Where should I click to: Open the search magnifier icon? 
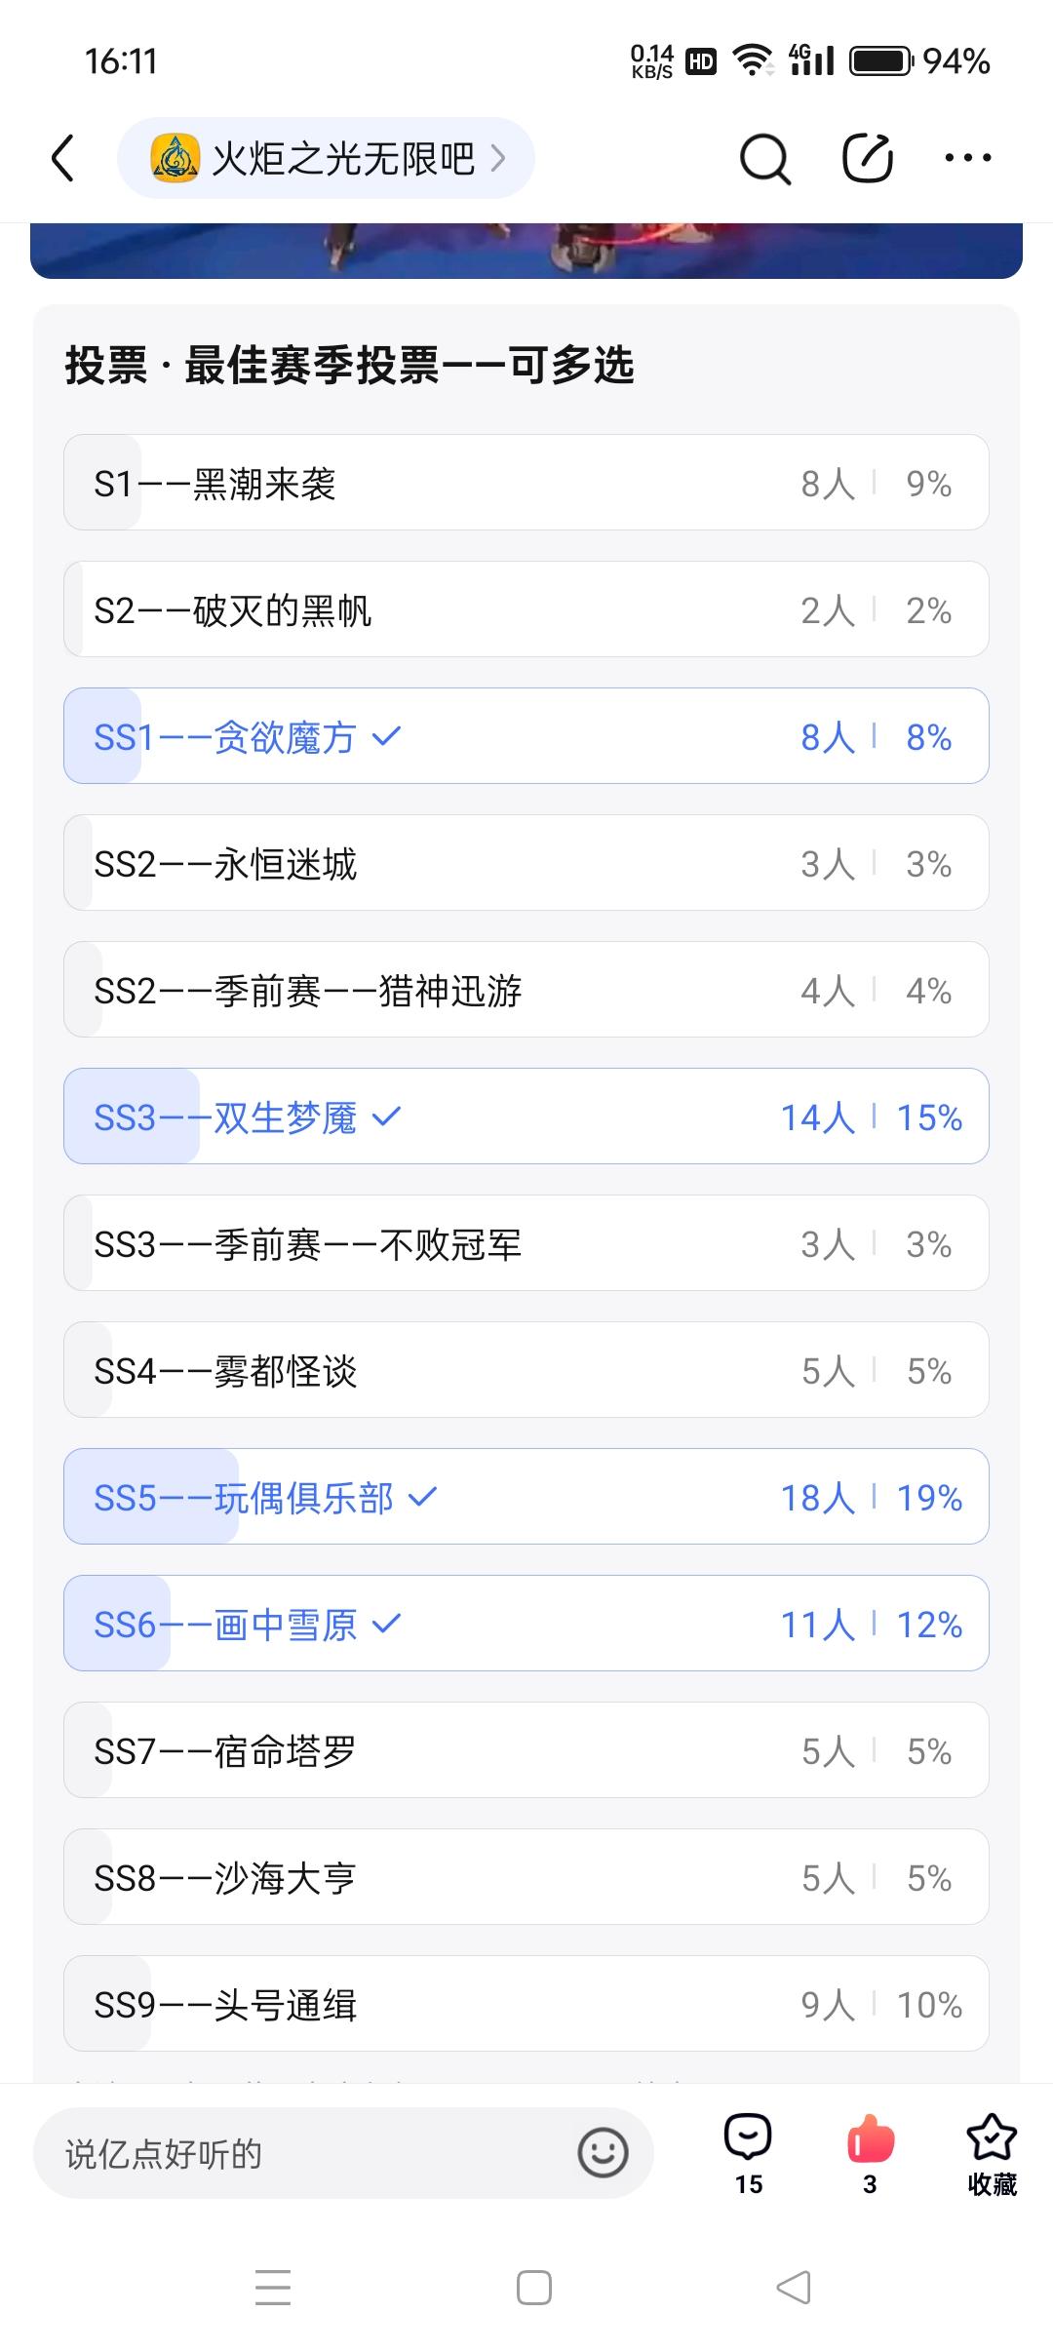coord(765,158)
